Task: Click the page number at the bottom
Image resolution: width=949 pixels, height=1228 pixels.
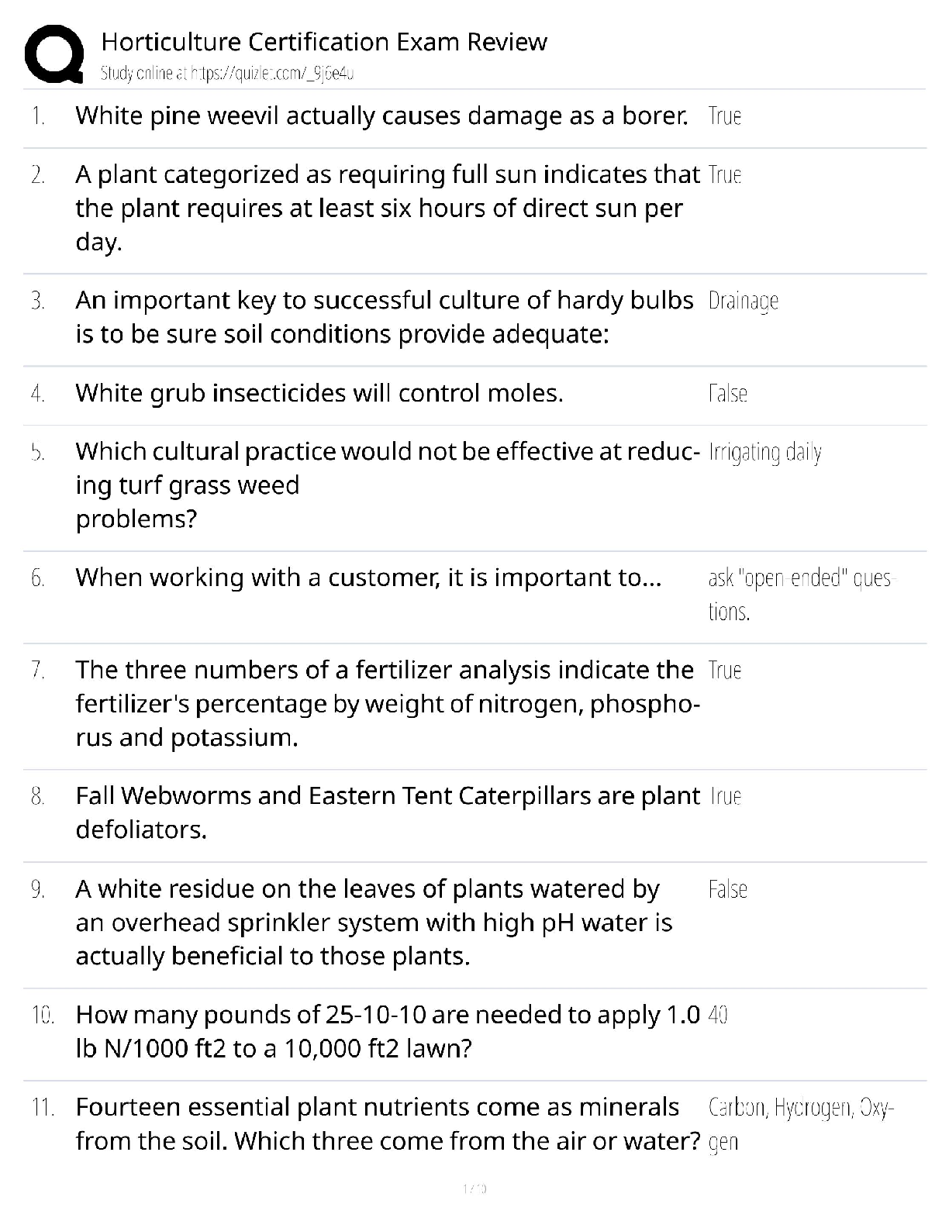Action: coord(474,1188)
